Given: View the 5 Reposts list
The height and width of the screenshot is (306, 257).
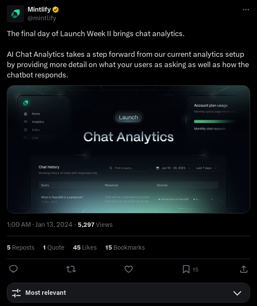Looking at the screenshot, I should point(21,247).
